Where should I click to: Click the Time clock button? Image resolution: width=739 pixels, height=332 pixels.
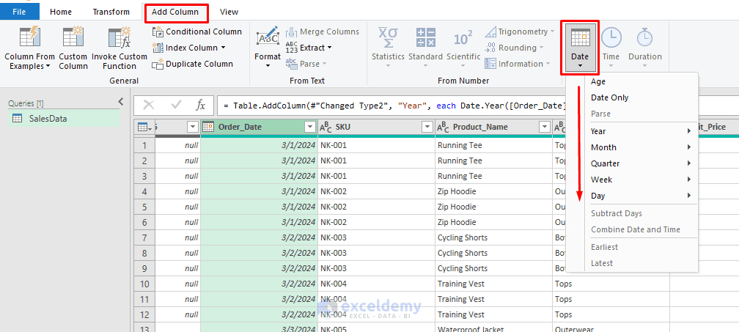click(611, 48)
